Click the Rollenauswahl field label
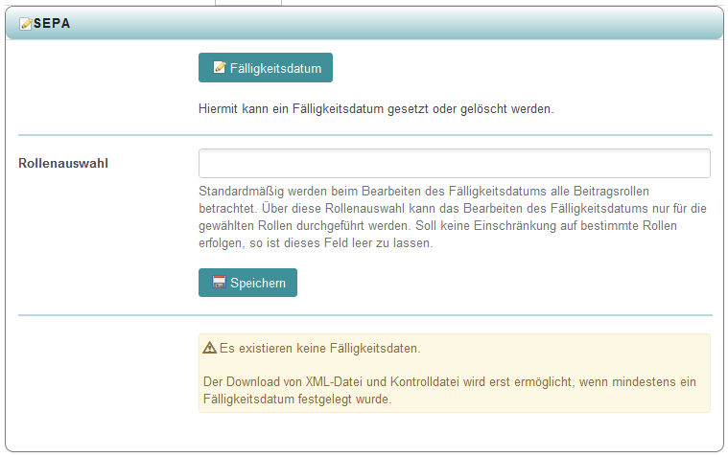728x457 pixels. point(63,163)
